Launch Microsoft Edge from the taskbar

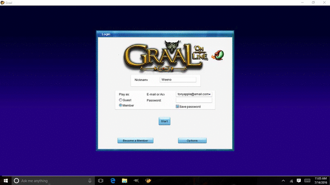tap(113, 180)
